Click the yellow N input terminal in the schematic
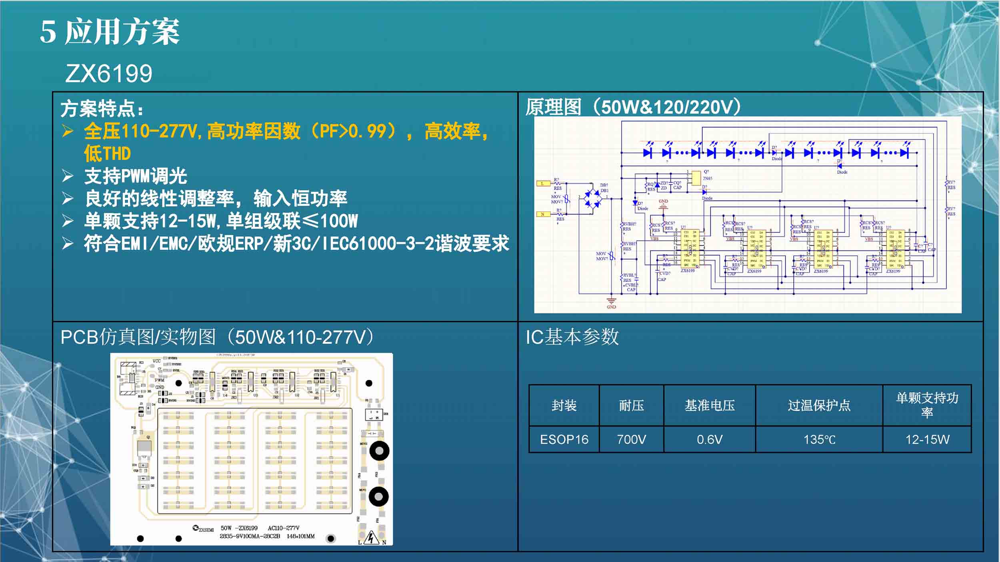 click(x=543, y=214)
